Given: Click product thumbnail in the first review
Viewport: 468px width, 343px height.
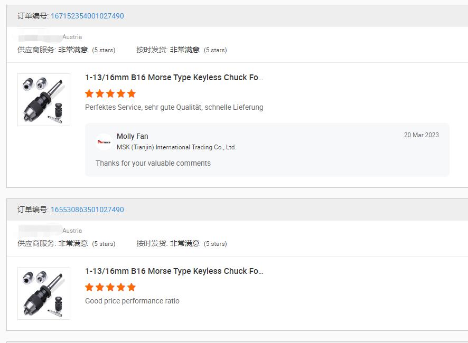Looking at the screenshot, I should tap(44, 100).
